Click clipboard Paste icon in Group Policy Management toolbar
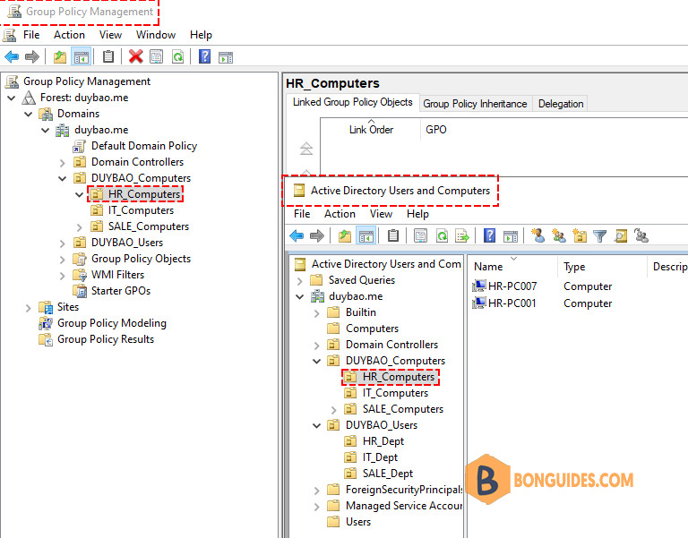 pyautogui.click(x=108, y=56)
